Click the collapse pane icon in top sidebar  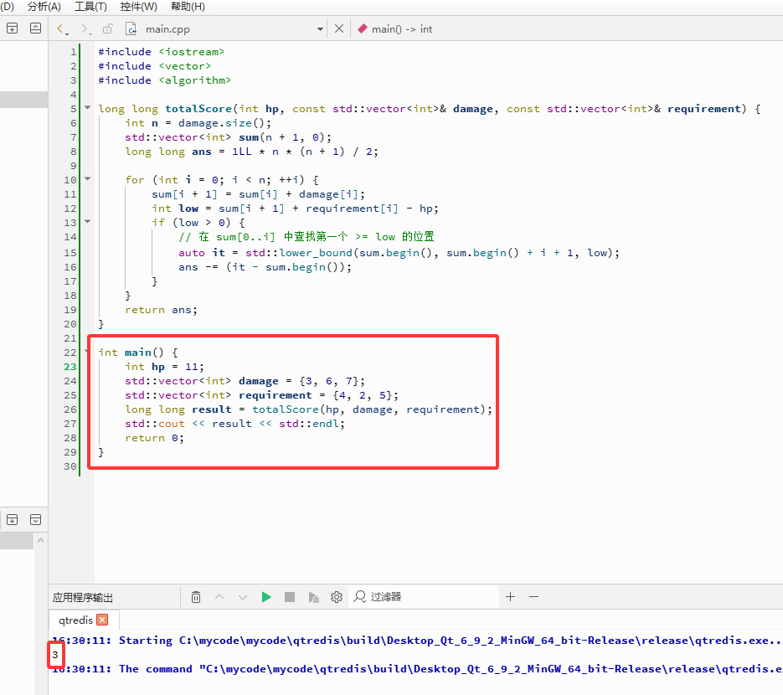coord(35,28)
